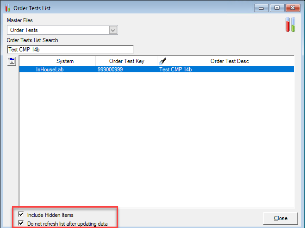Uncheck the Include Hidden Items checkbox
This screenshot has height=228, width=305.
[x=20, y=215]
